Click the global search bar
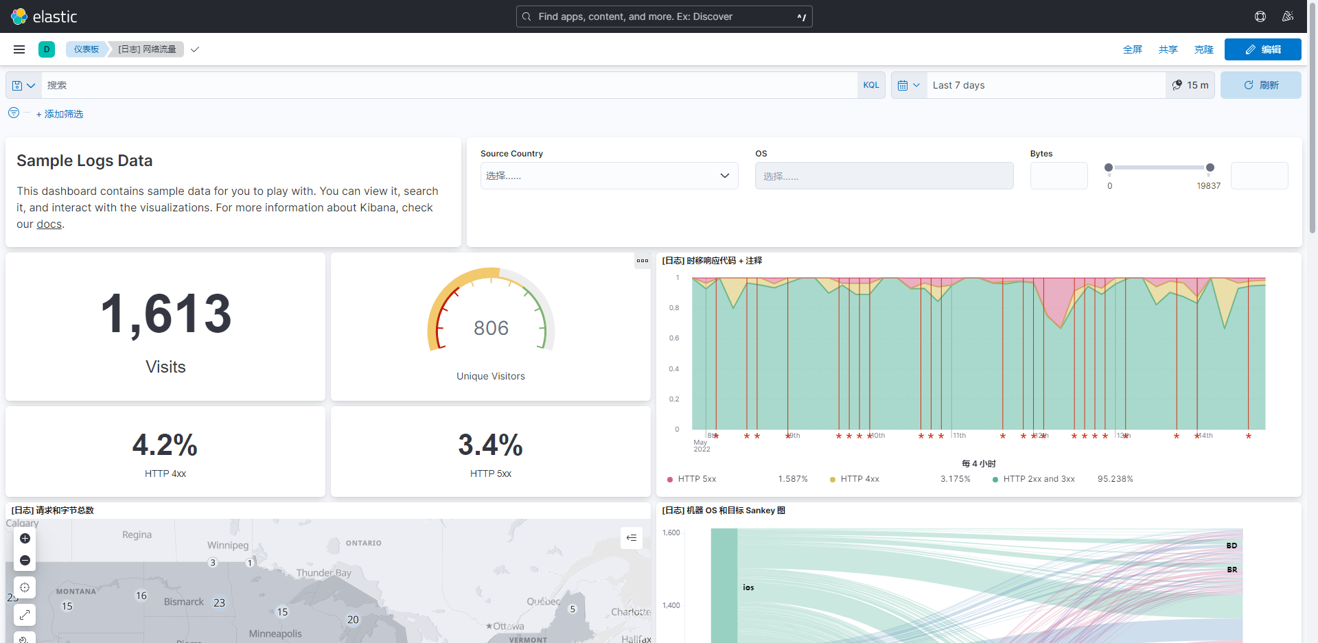 [664, 16]
